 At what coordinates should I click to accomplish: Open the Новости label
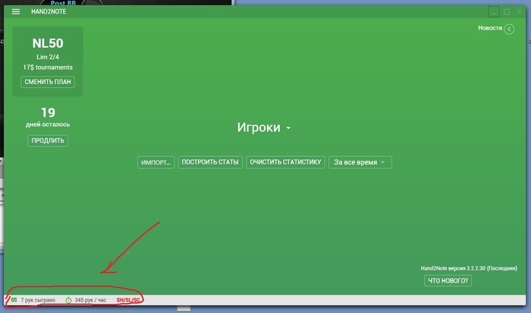tap(490, 28)
